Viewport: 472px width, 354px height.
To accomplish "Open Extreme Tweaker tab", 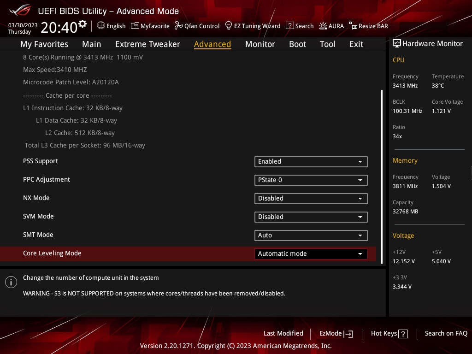I will point(147,44).
